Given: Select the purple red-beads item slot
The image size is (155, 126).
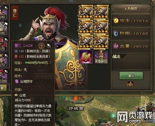Looking at the screenshot, I should coord(86,57).
